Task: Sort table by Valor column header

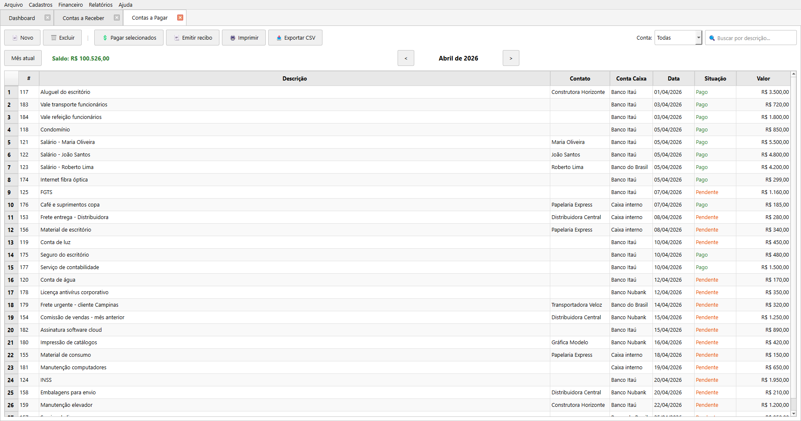Action: (763, 78)
